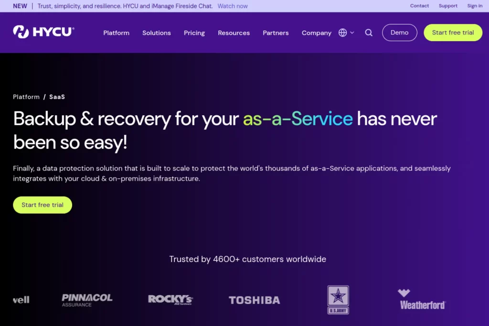
Task: Click the Toshiba customer logo
Action: pos(254,300)
